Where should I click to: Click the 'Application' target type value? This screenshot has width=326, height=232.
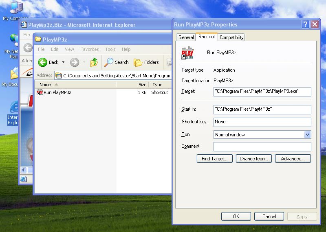click(224, 70)
